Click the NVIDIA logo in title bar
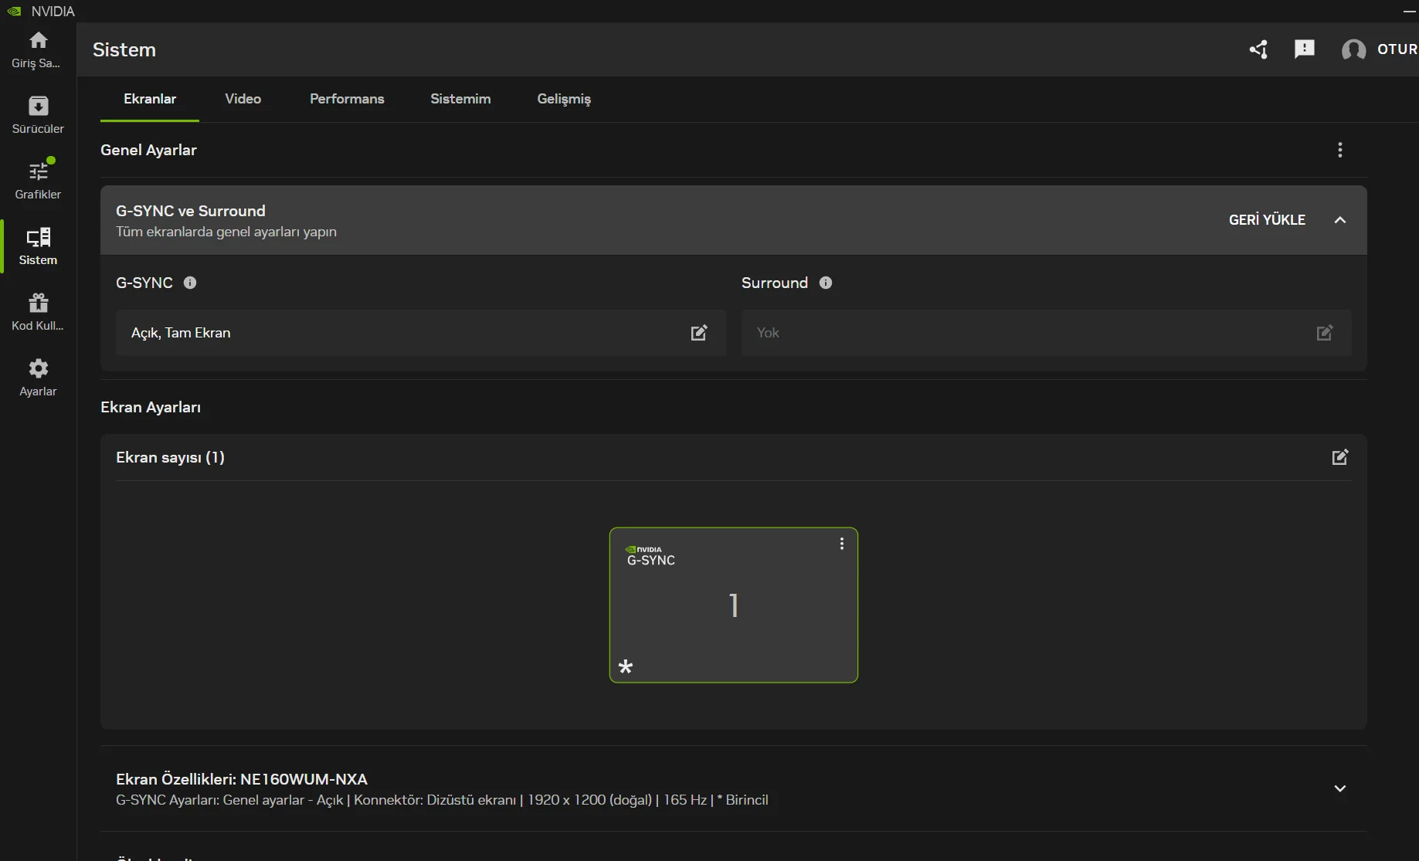 (14, 11)
